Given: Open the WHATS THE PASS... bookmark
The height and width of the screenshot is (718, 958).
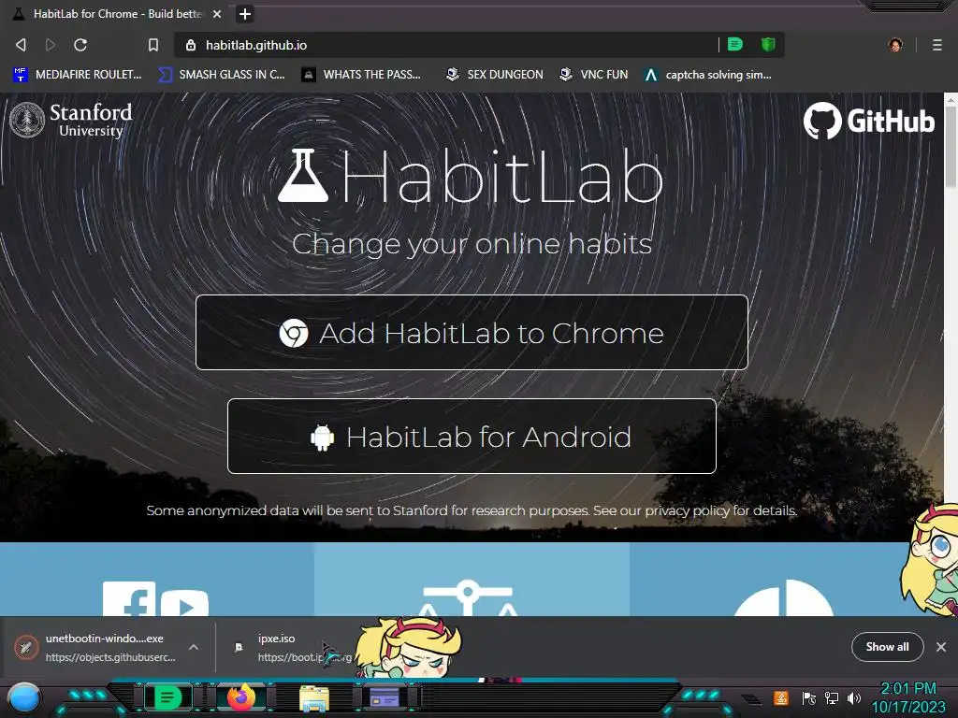Looking at the screenshot, I should (x=361, y=75).
